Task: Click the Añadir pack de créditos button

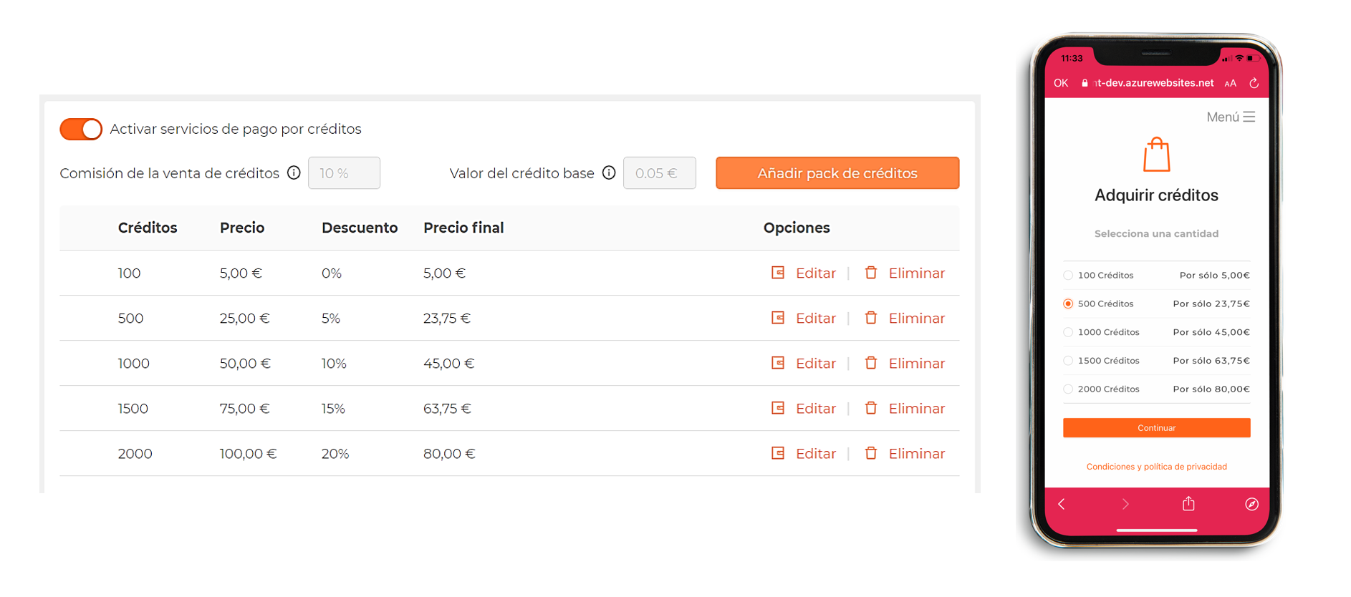Action: 837,173
